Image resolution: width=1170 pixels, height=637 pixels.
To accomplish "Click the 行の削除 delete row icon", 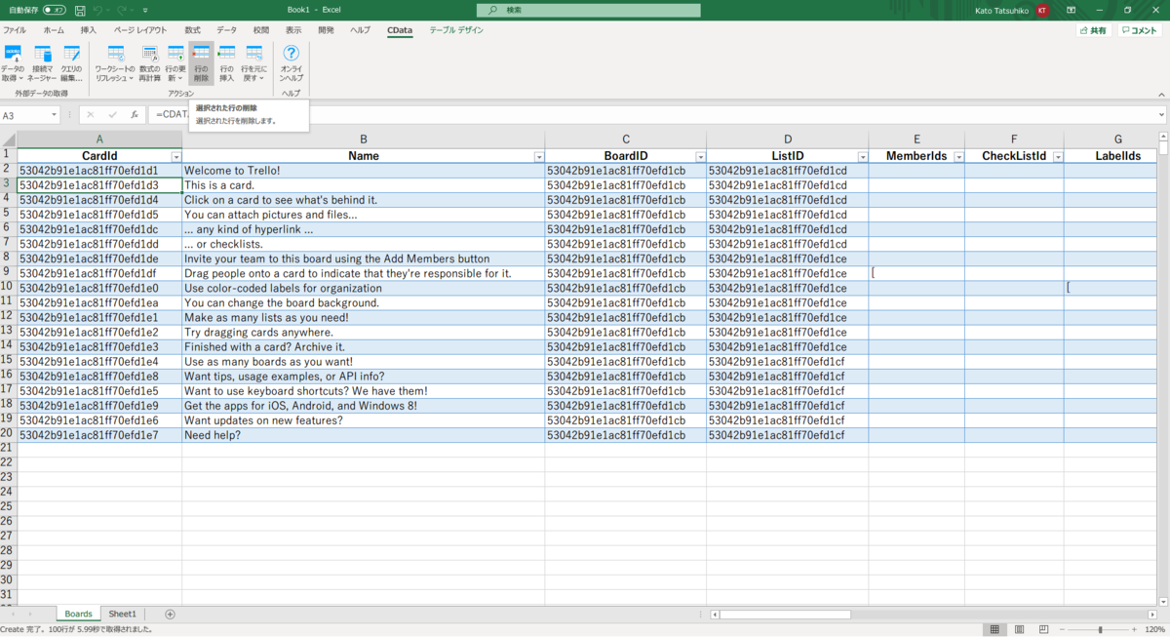I will (201, 63).
